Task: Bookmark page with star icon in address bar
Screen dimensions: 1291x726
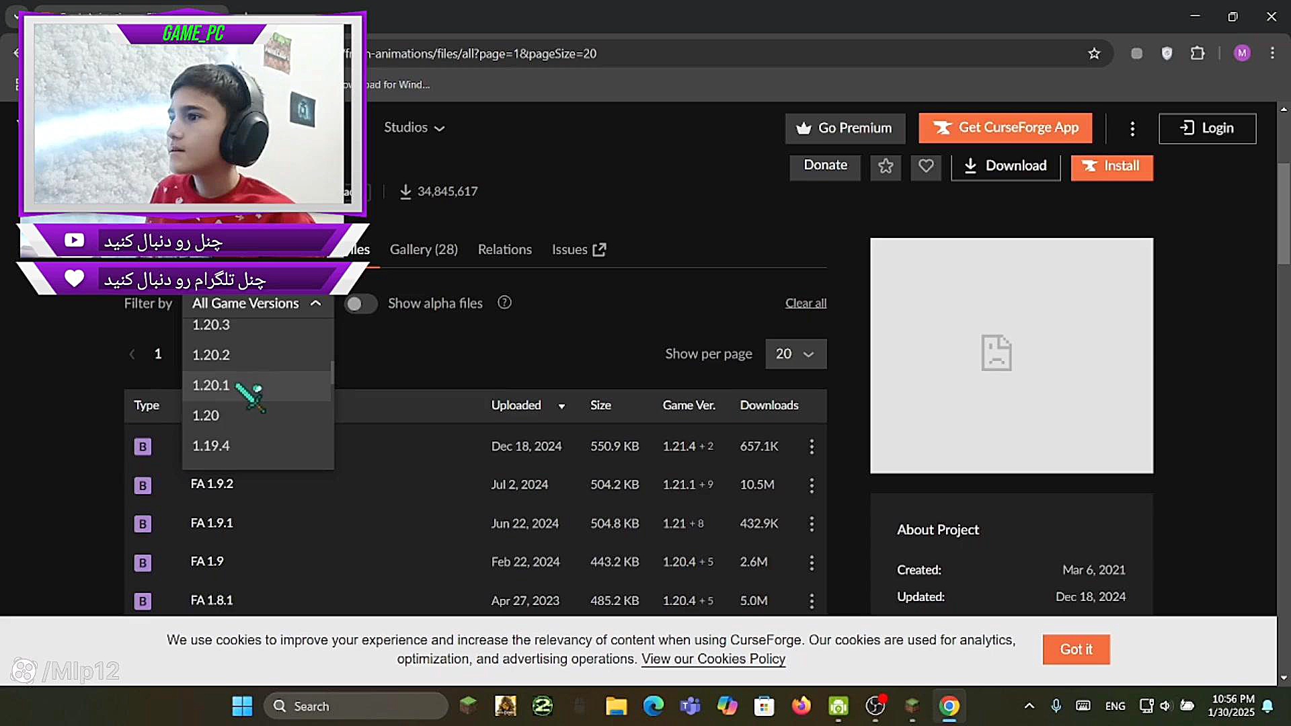Action: point(1094,54)
